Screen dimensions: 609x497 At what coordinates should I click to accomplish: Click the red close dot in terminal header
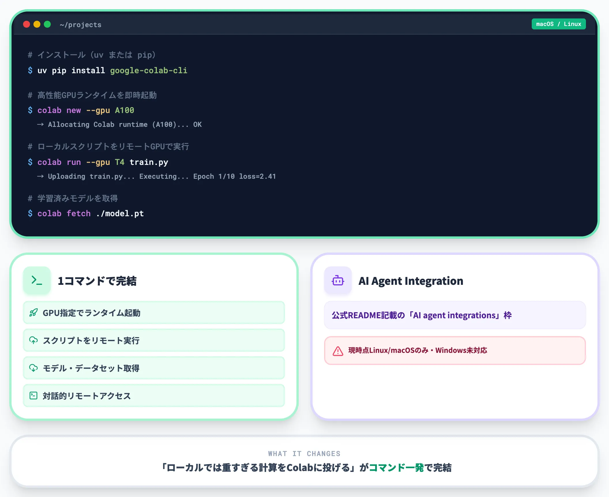[27, 24]
